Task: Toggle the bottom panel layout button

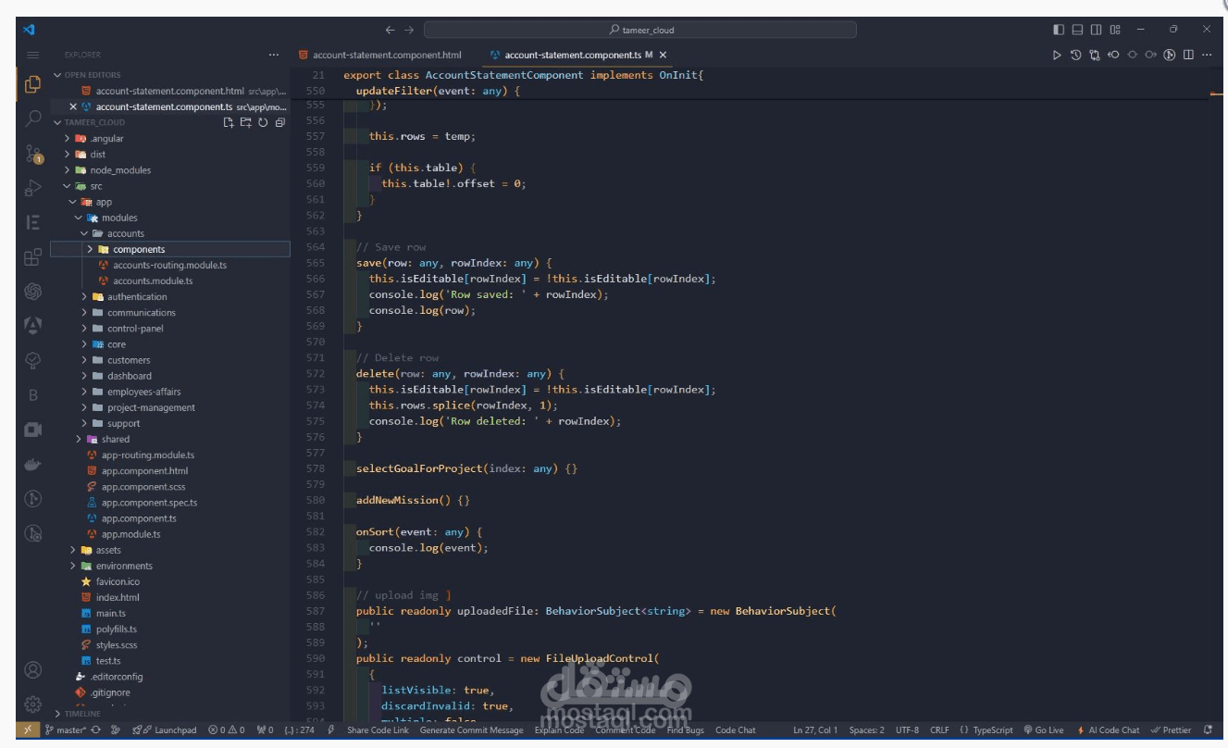Action: point(1077,30)
